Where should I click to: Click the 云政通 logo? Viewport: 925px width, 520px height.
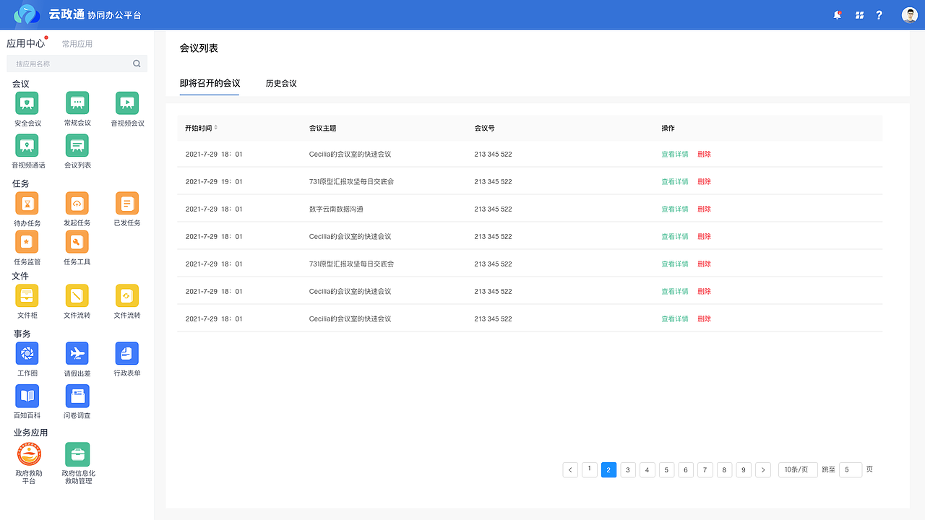pyautogui.click(x=27, y=14)
